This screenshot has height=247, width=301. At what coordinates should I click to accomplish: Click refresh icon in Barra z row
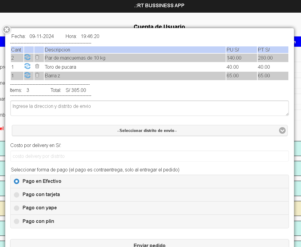coord(27,75)
